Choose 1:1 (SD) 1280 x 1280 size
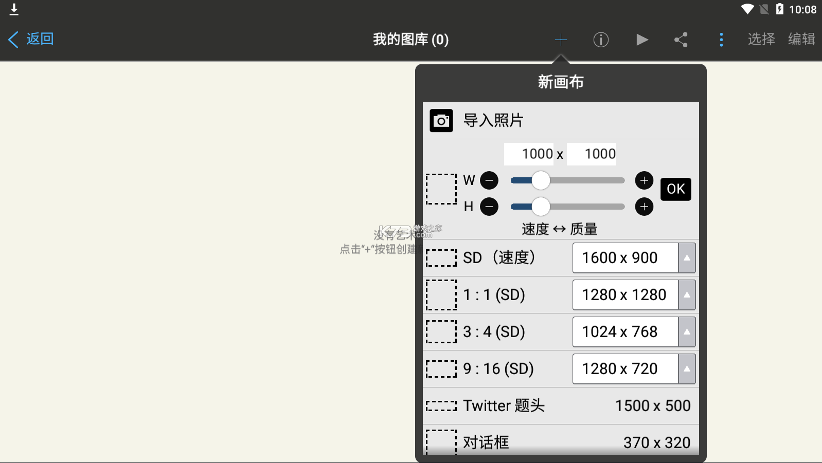 (626, 295)
